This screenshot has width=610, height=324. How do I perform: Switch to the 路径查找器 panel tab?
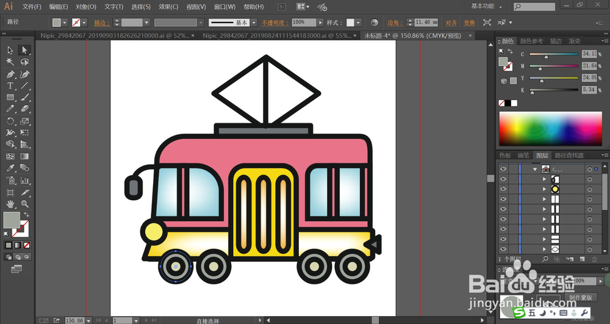pos(569,155)
